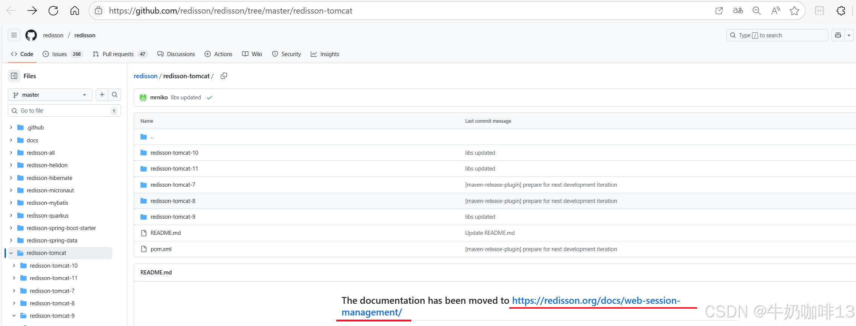Open page in app icon in address bar
Screen dimensions: 856x326
pyautogui.click(x=719, y=11)
